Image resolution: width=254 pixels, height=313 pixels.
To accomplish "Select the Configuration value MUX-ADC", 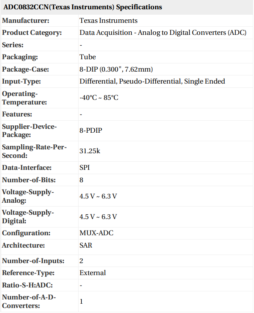I will 96,233.
